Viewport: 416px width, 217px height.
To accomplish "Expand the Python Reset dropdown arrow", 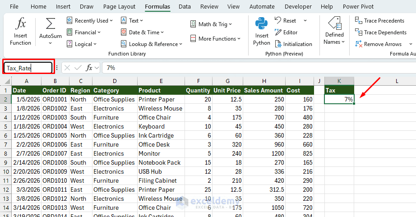I will [x=305, y=20].
